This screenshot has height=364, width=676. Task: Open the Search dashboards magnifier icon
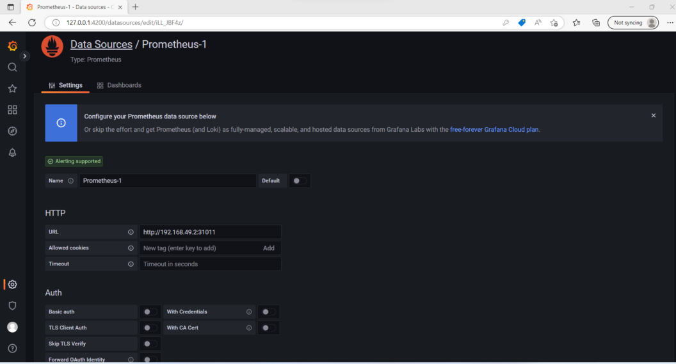pos(12,67)
